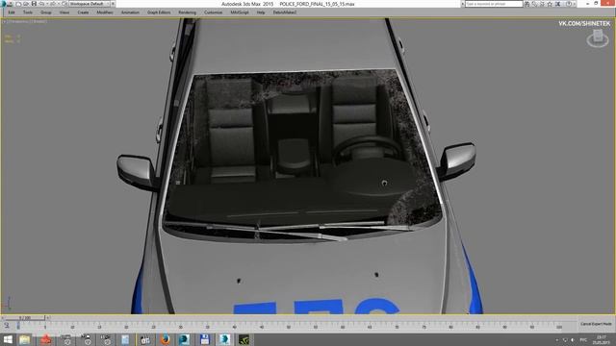Image resolution: width=616 pixels, height=346 pixels.
Task: Open the Workspace Default dropdown
Action: [x=90, y=4]
